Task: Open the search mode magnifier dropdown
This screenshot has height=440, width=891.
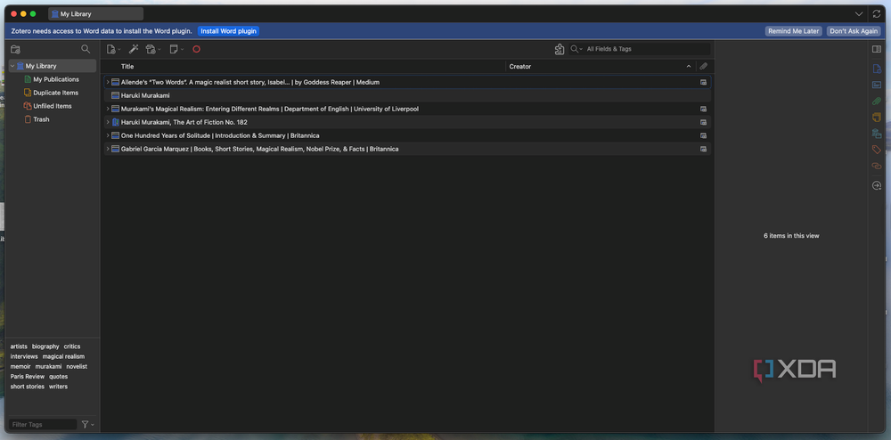Action: click(x=576, y=49)
